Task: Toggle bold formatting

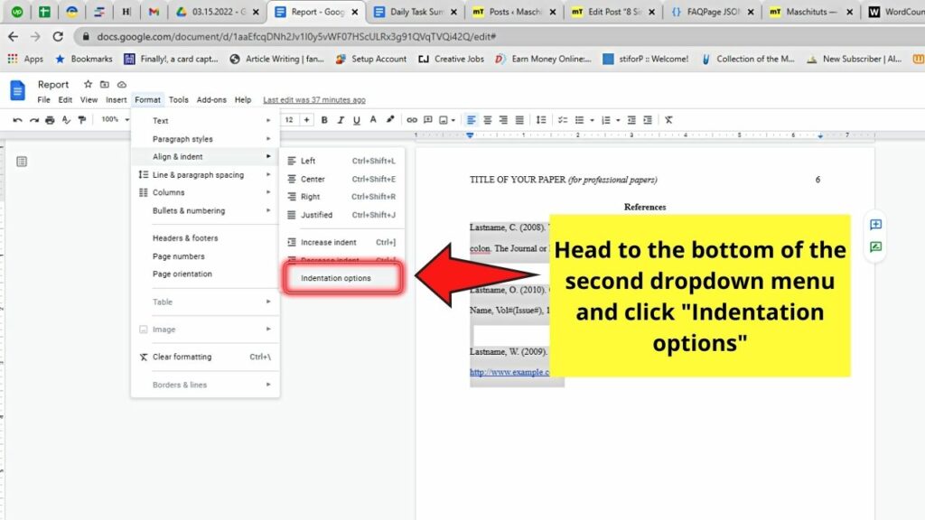Action: pyautogui.click(x=324, y=120)
